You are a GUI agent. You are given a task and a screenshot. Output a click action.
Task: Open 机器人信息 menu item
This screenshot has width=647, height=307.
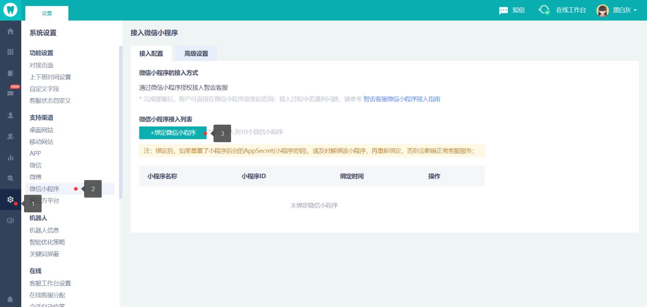coord(44,230)
